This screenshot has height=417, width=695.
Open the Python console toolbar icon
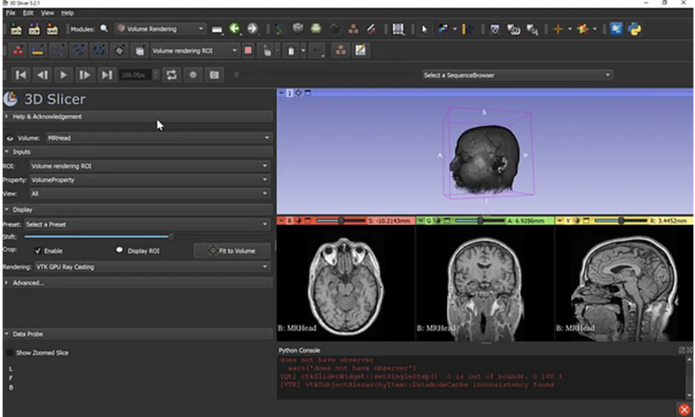coord(635,29)
